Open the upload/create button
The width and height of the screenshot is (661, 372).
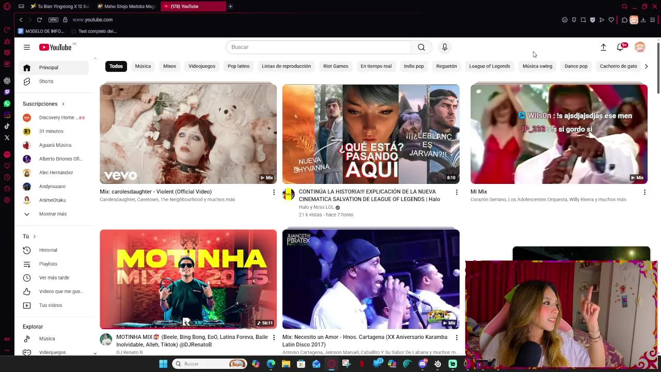point(603,47)
